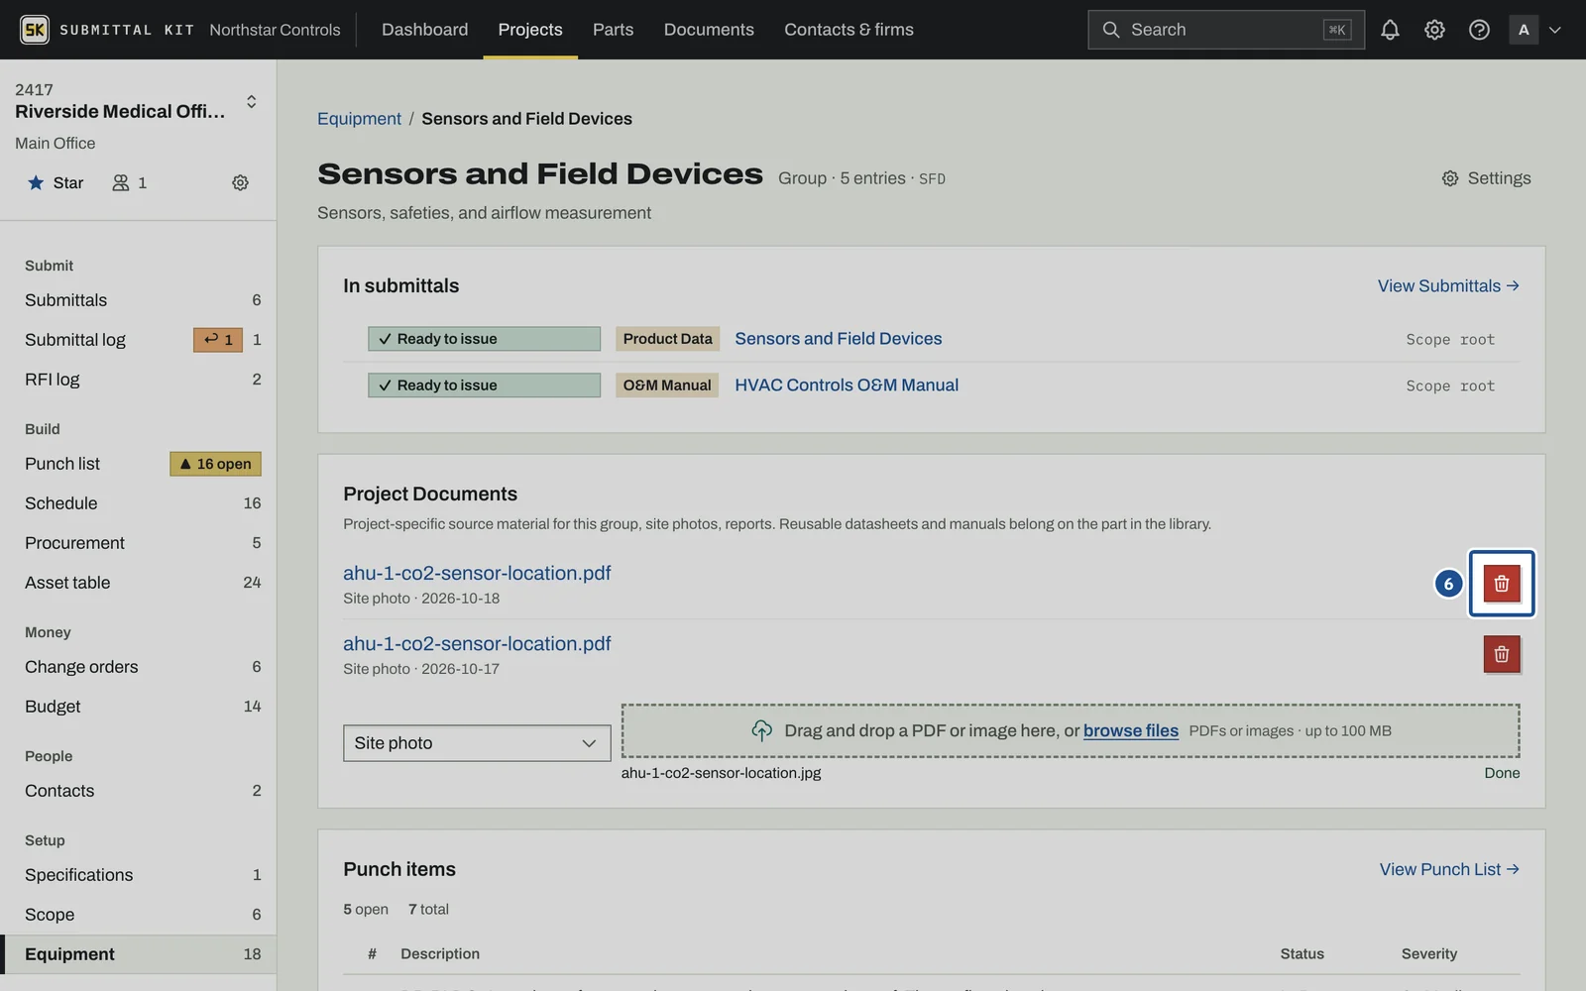Click the upload cloud icon
This screenshot has height=991, width=1586.
(761, 730)
